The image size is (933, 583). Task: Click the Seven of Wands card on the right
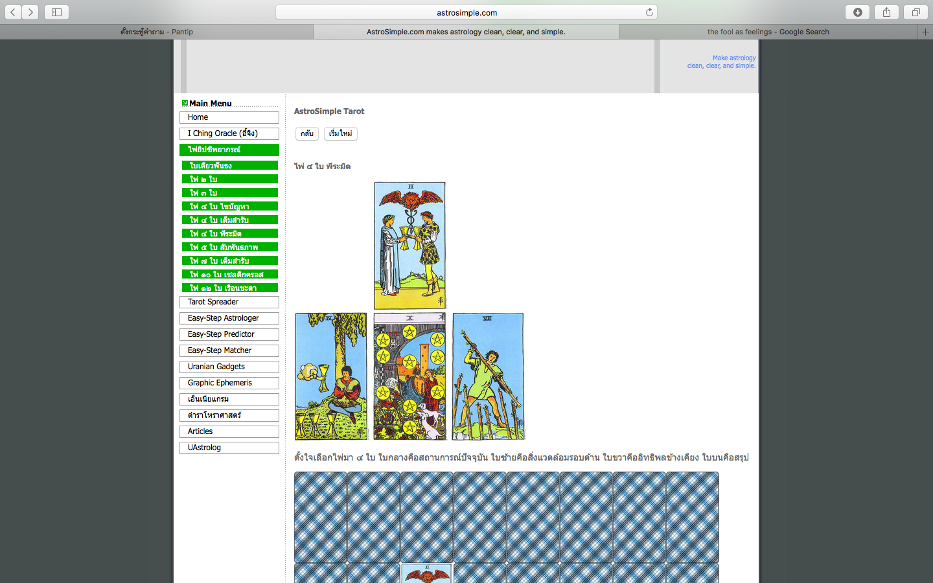tap(488, 376)
